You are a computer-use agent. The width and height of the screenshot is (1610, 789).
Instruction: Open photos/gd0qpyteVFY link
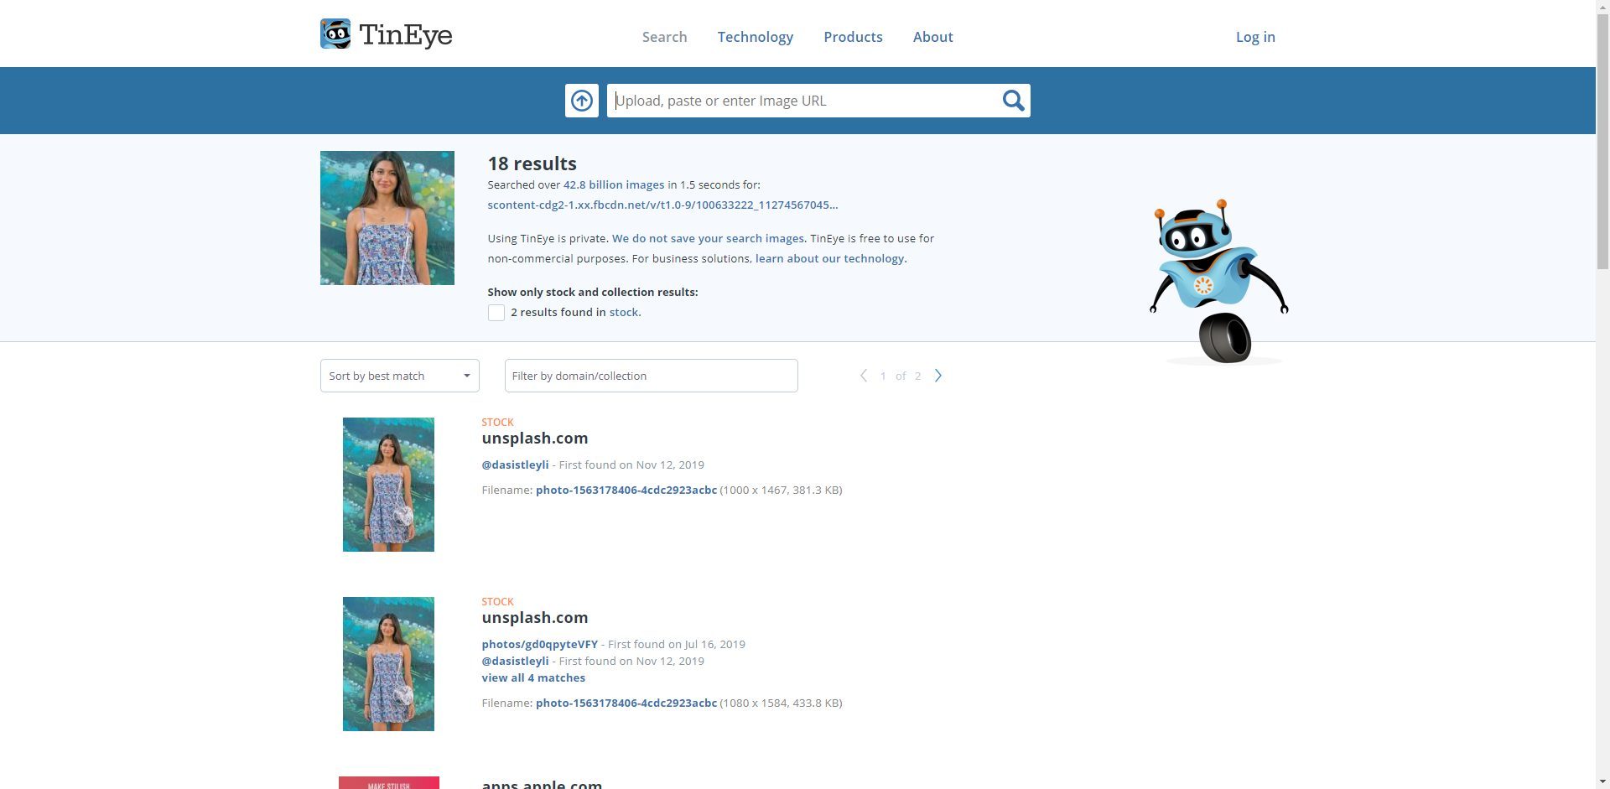pos(539,644)
